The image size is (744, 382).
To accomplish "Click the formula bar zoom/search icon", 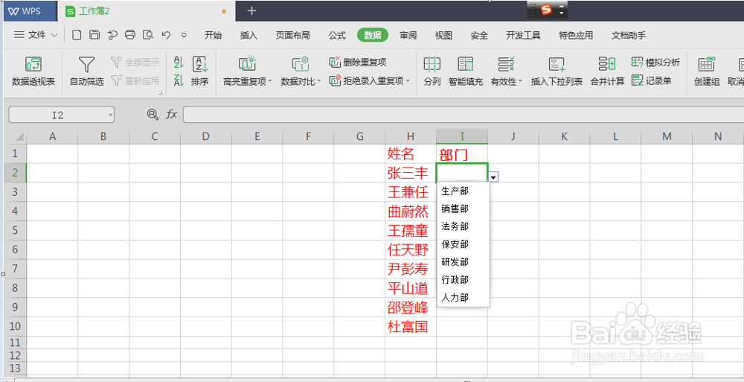I will pos(153,114).
